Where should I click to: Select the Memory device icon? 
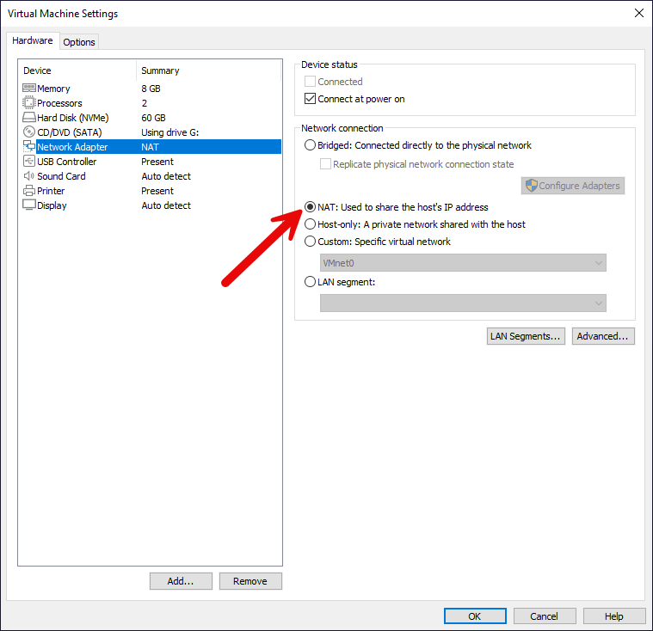[x=28, y=89]
